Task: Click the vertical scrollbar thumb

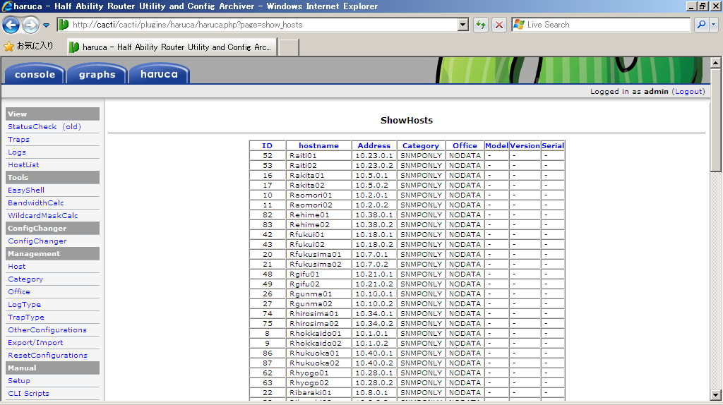Action: click(715, 120)
